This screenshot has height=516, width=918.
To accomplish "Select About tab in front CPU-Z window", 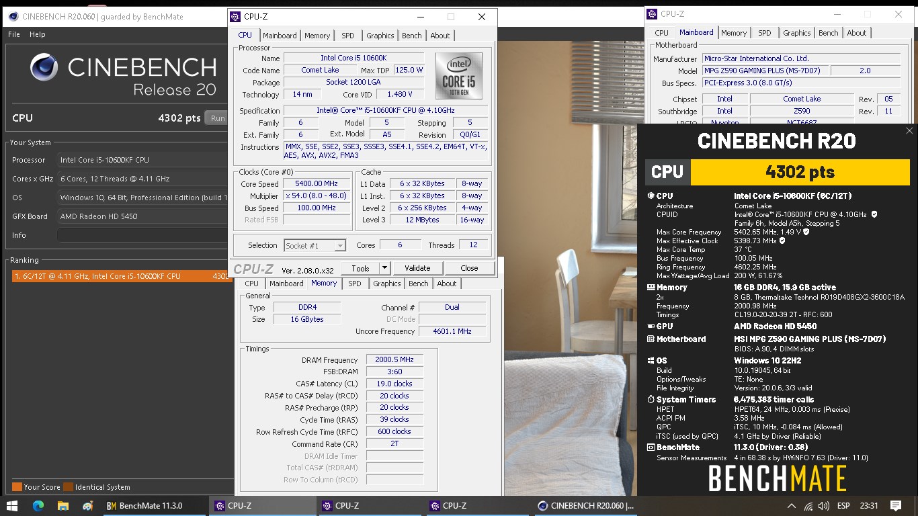I will point(440,36).
